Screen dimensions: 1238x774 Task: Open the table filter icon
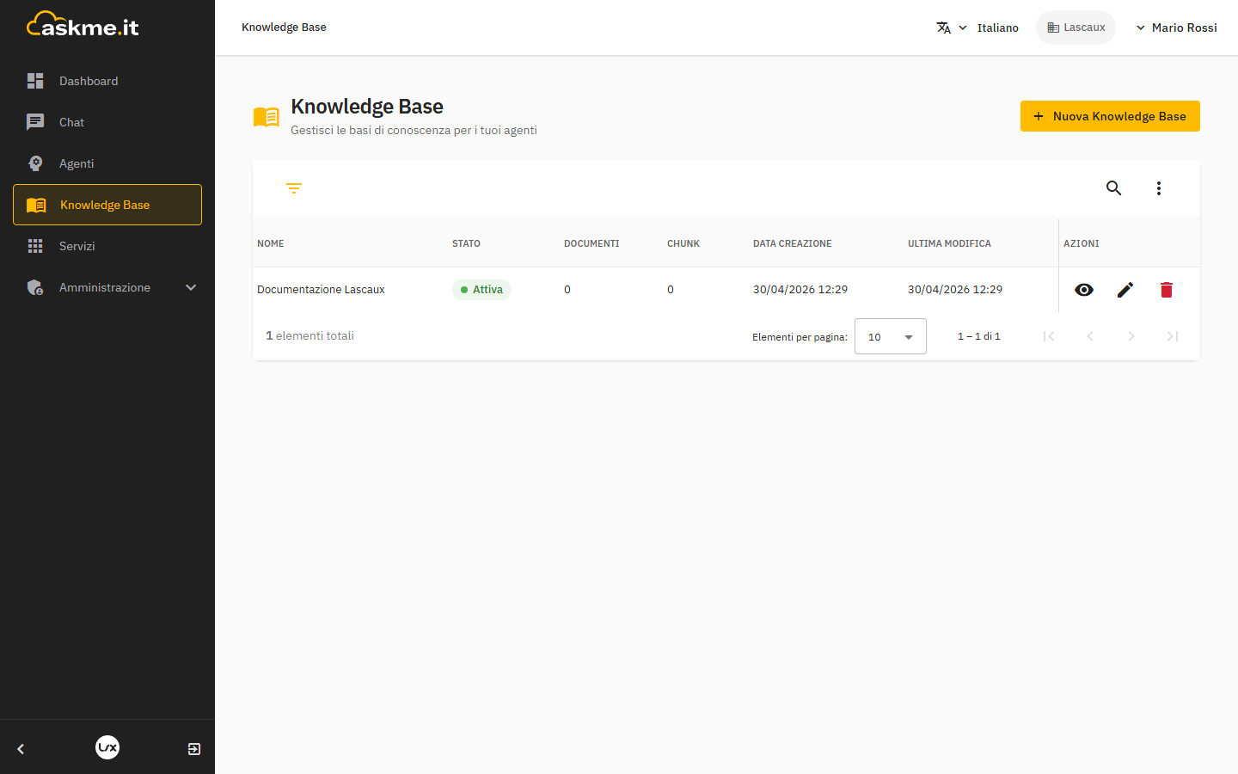coord(294,188)
